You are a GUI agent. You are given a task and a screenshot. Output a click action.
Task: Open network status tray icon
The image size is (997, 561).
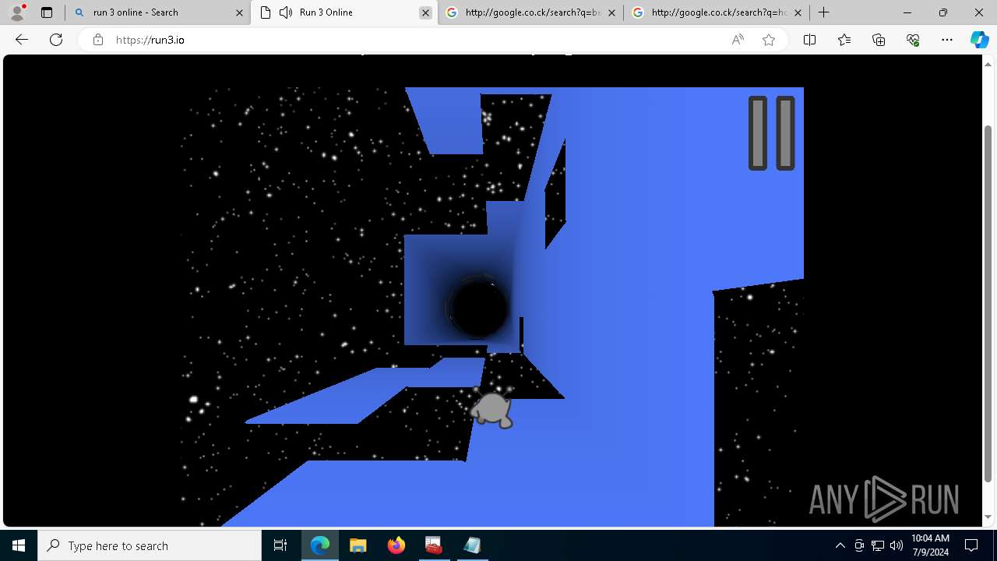click(x=878, y=545)
